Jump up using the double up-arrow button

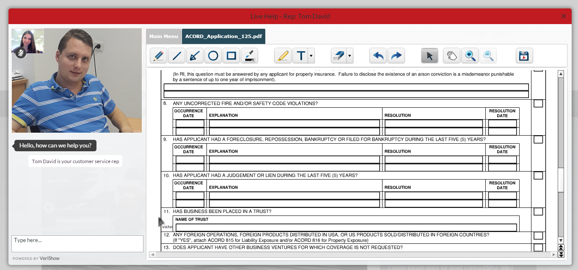tap(561, 248)
